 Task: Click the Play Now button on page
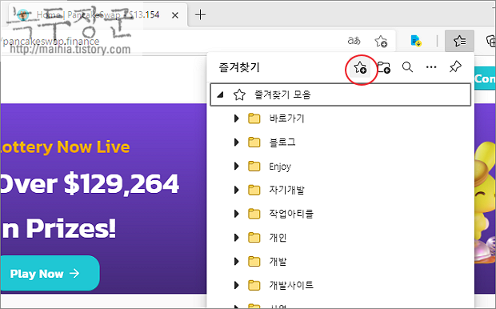pos(50,273)
